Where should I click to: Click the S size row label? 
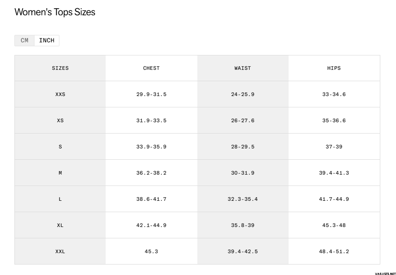pos(60,147)
